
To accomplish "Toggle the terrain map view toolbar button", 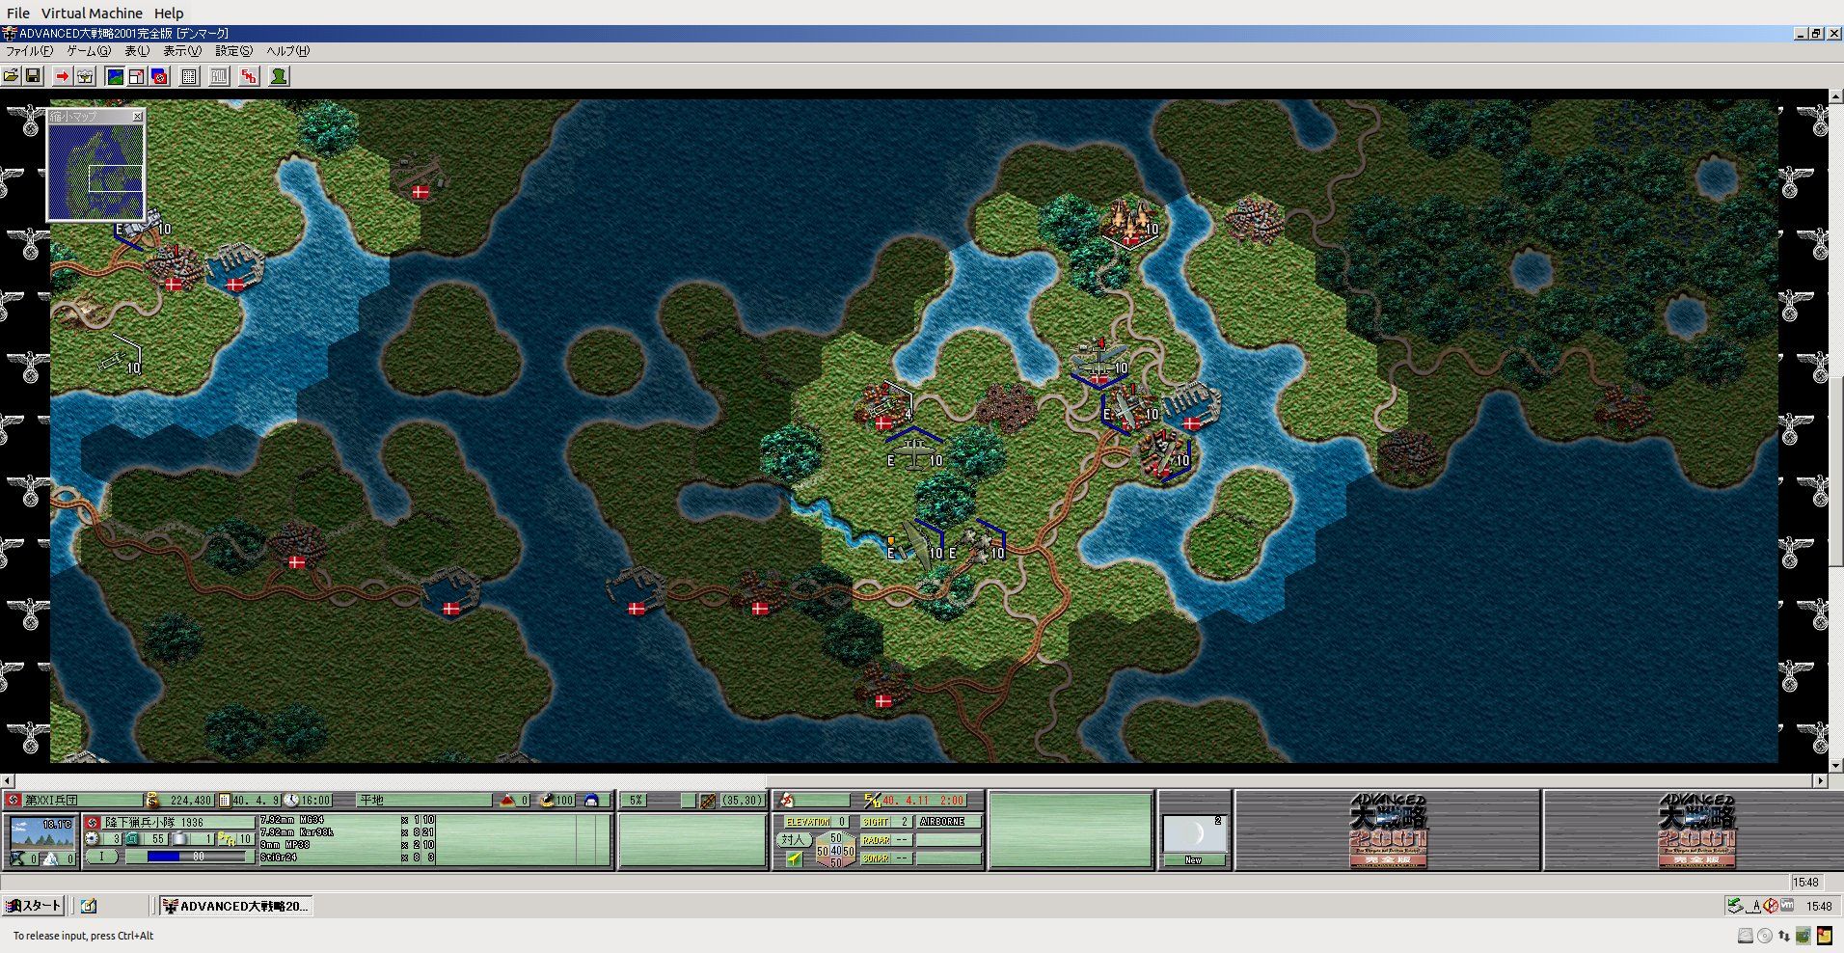I will (x=115, y=76).
